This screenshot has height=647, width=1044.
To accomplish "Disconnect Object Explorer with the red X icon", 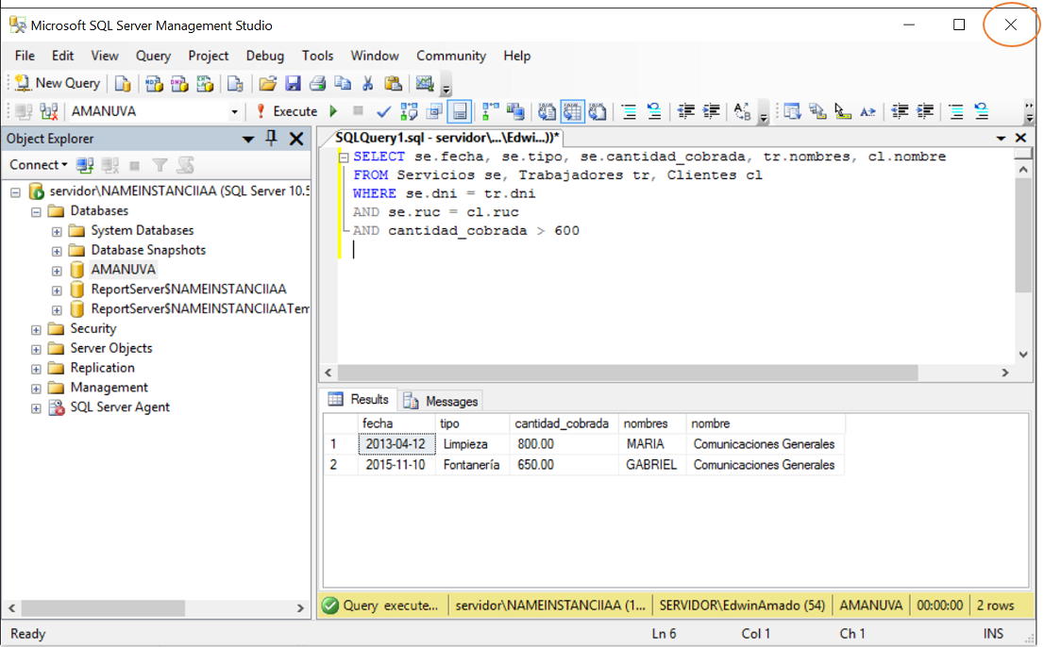I will click(x=109, y=166).
